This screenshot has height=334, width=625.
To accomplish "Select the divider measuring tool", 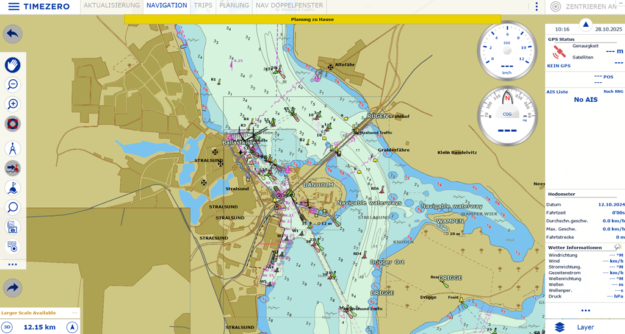I will click(x=13, y=149).
